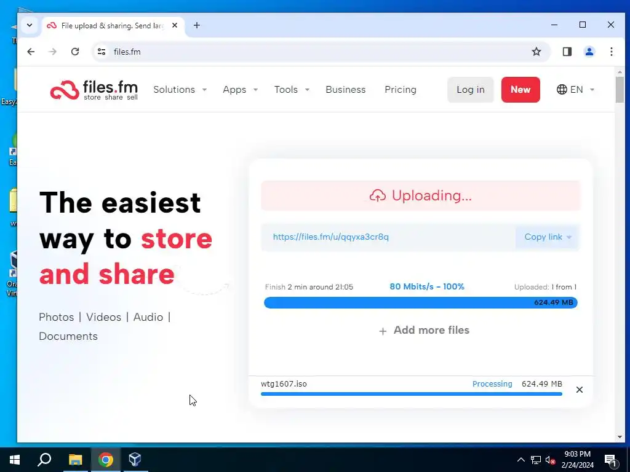Click the Uploaded: 1 from 1 text
The image size is (630, 472).
point(545,287)
